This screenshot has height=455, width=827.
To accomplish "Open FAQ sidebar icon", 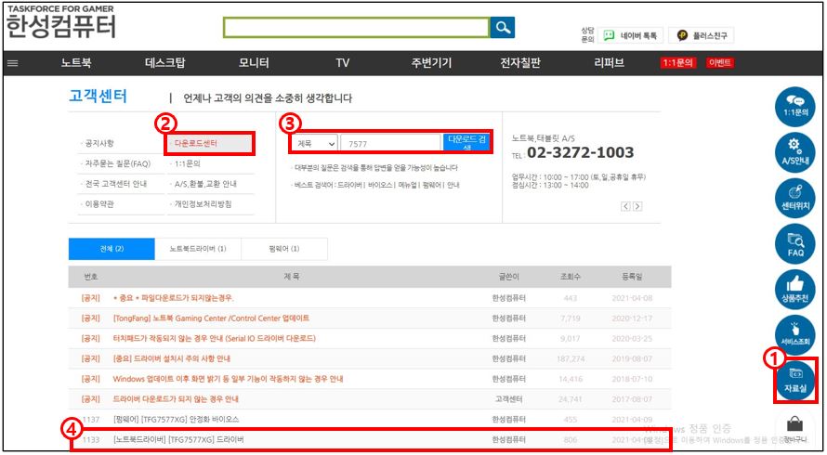I will 794,243.
